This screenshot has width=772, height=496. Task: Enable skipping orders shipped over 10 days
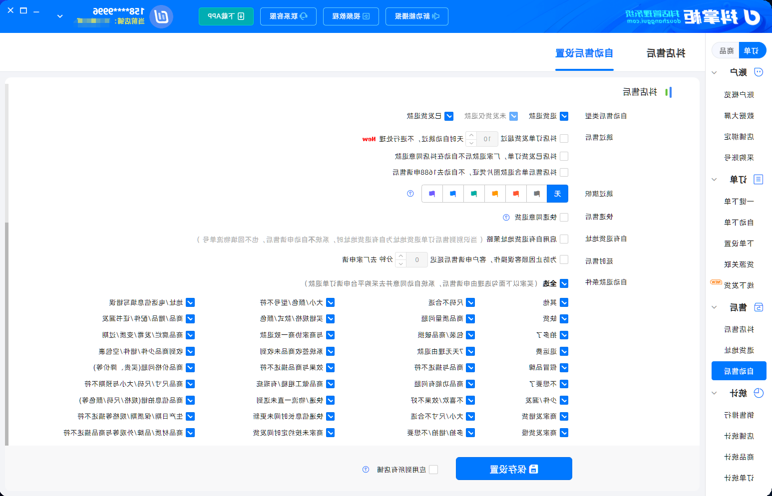coord(564,139)
